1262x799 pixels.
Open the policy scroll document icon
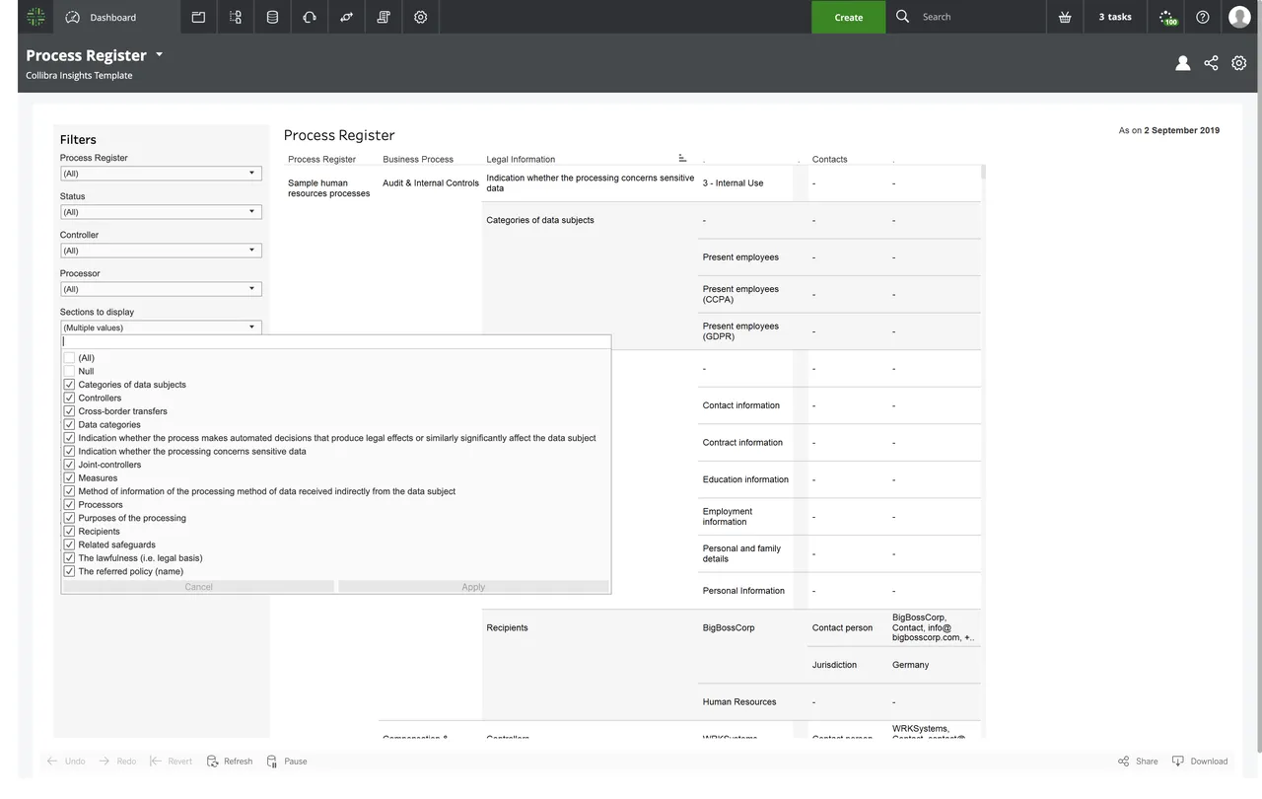tap(384, 17)
